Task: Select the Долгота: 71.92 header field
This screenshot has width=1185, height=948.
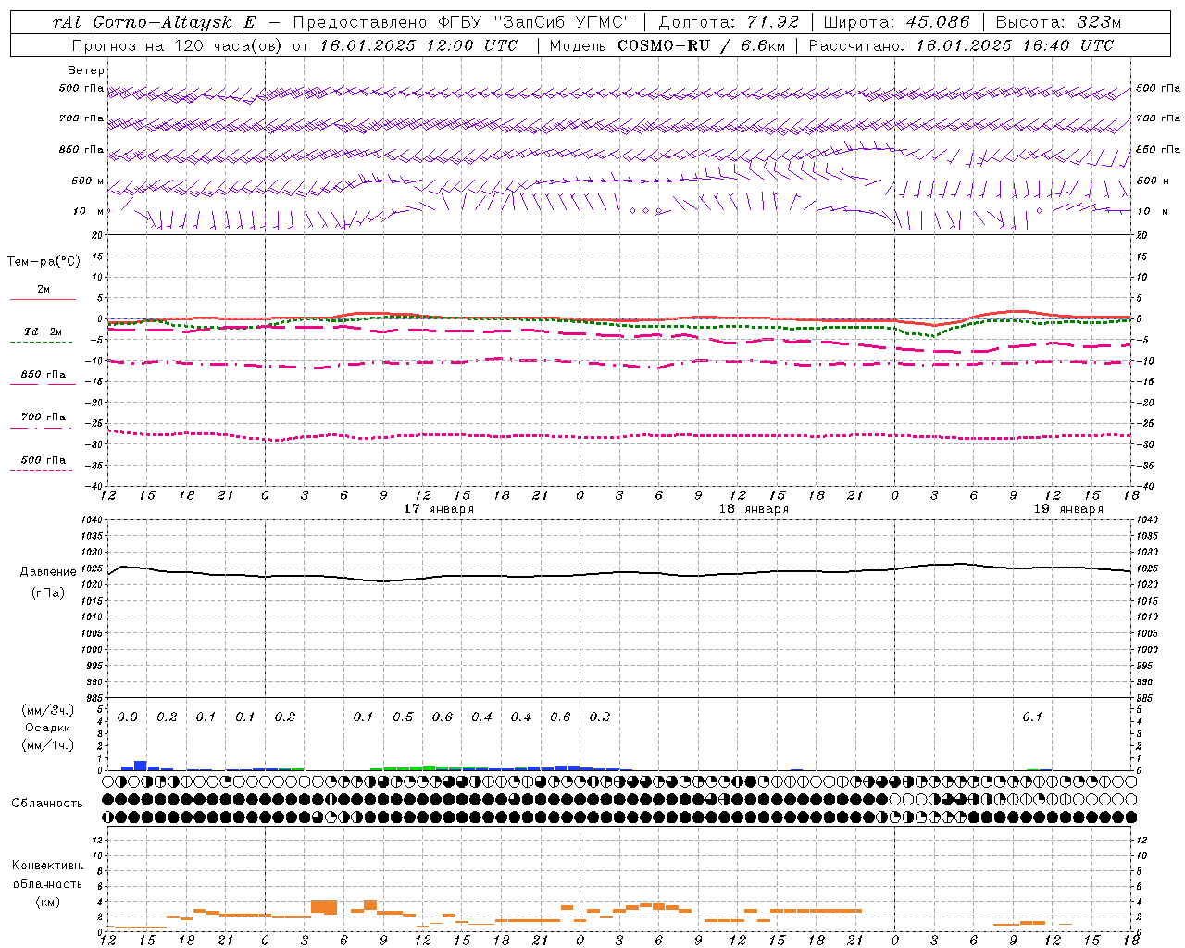Action: point(729,22)
